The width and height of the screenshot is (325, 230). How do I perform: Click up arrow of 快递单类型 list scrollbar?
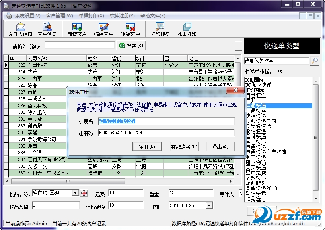316,81
